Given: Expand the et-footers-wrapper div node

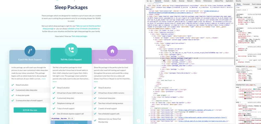Looking at the screenshot, I should tap(152, 97).
